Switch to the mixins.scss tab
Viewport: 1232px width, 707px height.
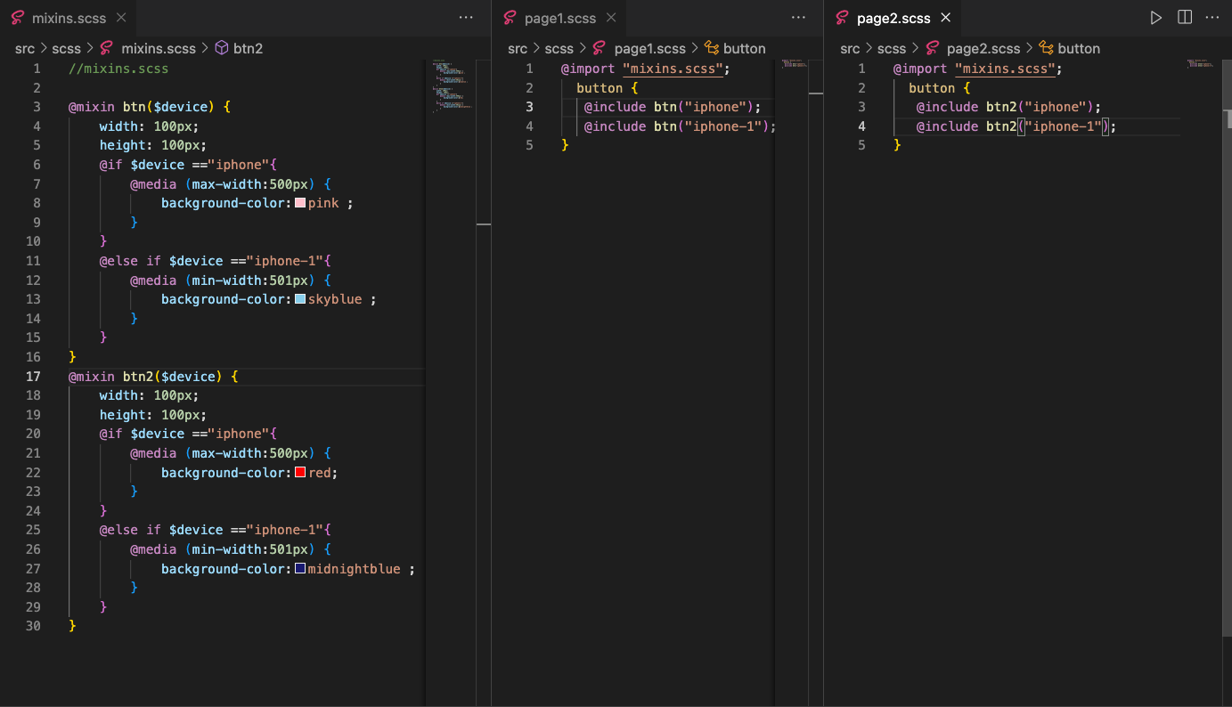click(68, 18)
